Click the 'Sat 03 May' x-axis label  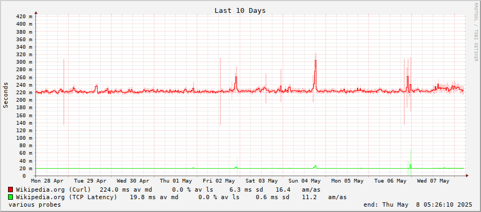[x=262, y=181]
